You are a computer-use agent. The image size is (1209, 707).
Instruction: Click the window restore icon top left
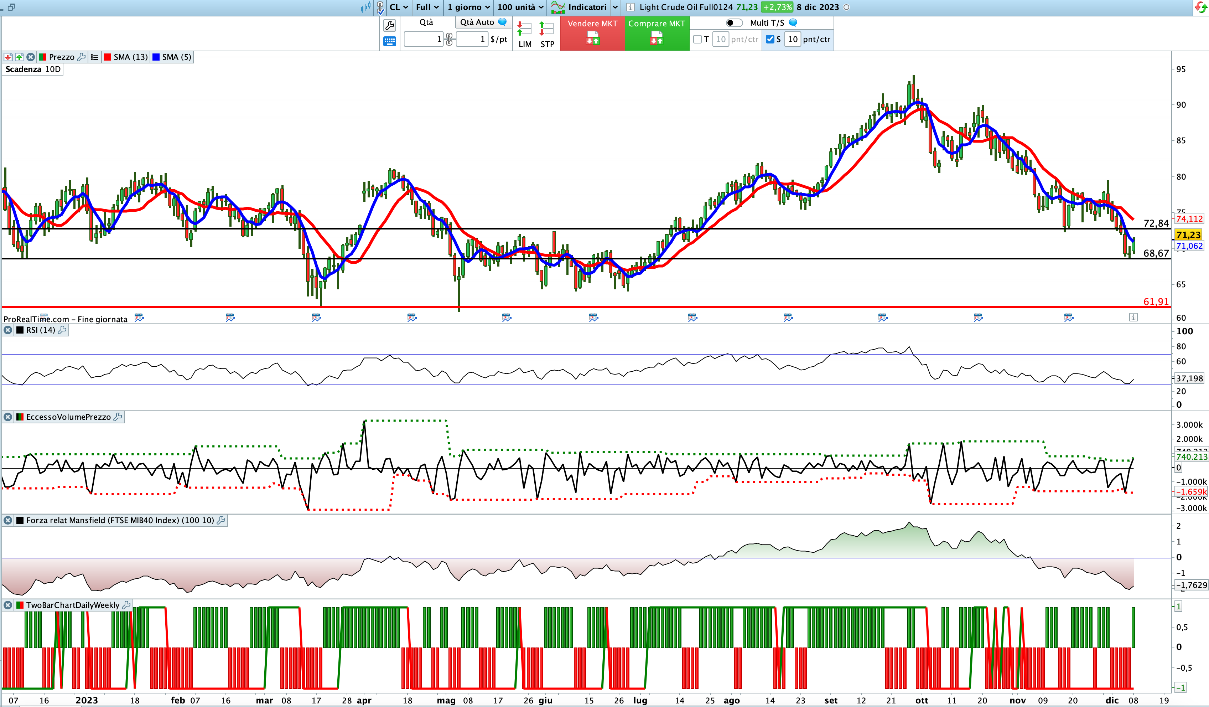pyautogui.click(x=11, y=7)
